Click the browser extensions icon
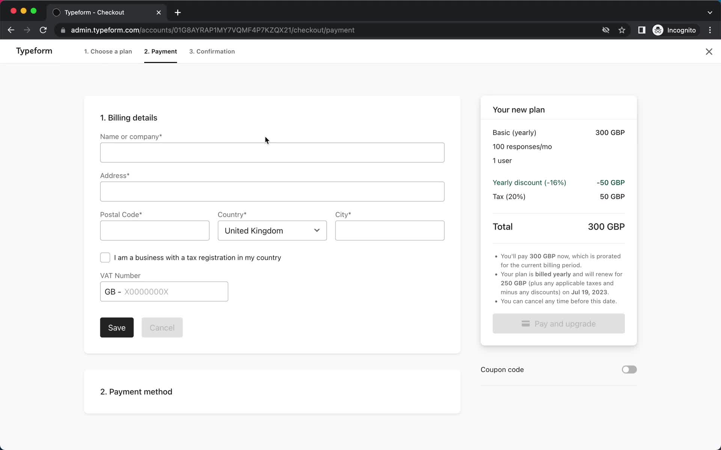 pos(642,30)
